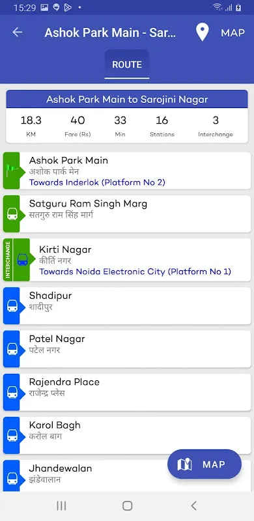
Task: Open MAP from top right header
Action: coord(233,33)
